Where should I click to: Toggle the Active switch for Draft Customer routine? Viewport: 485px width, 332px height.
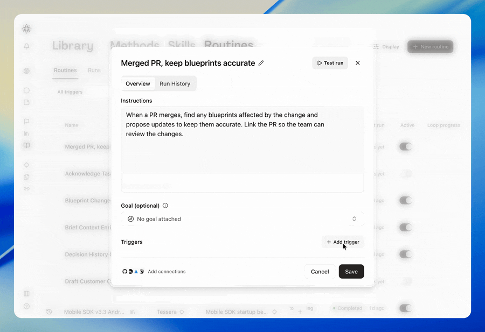405,281
